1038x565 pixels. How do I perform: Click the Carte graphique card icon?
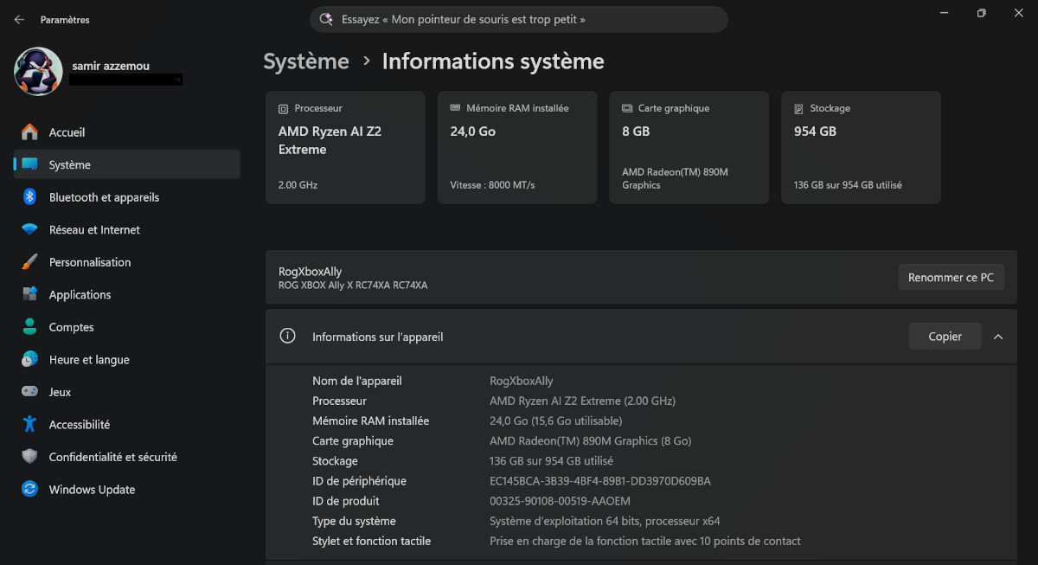[627, 108]
